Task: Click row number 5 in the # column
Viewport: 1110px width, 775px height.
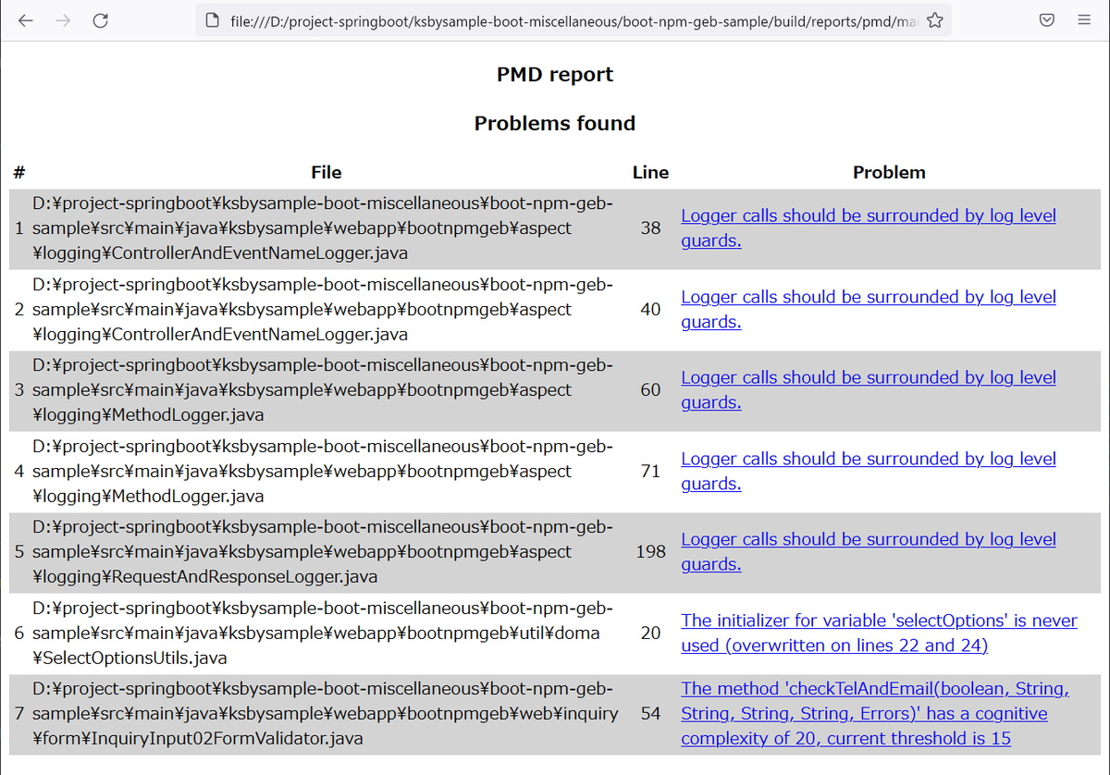Action: coord(19,551)
